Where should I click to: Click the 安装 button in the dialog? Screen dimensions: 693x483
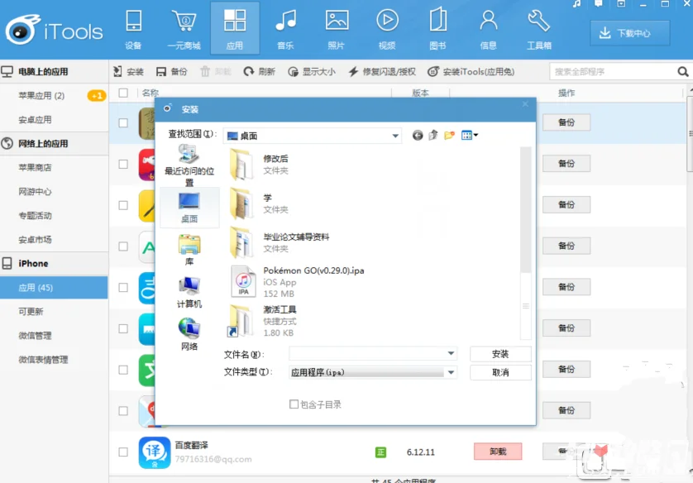[500, 354]
